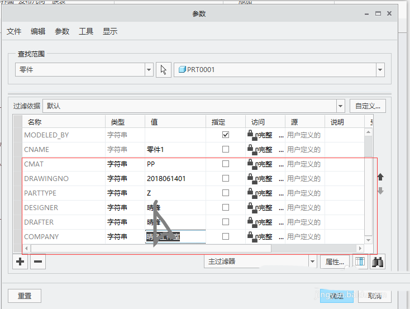Click the empty MODELED_BY value cell
Screen dimensions: 410x309
[x=175, y=135]
